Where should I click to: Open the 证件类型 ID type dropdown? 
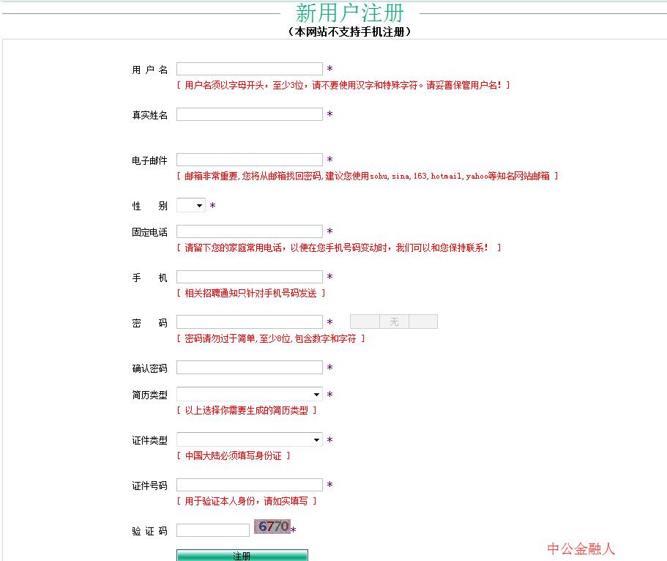[x=249, y=439]
